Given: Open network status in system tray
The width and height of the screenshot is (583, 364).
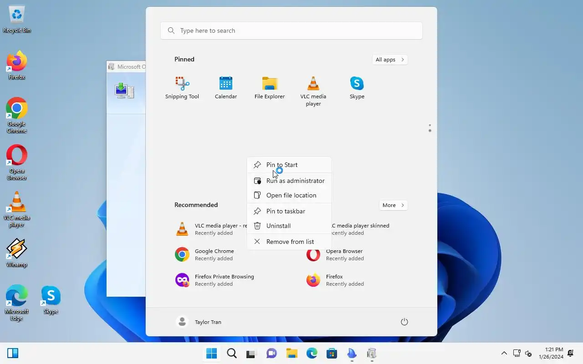Looking at the screenshot, I should point(517,354).
